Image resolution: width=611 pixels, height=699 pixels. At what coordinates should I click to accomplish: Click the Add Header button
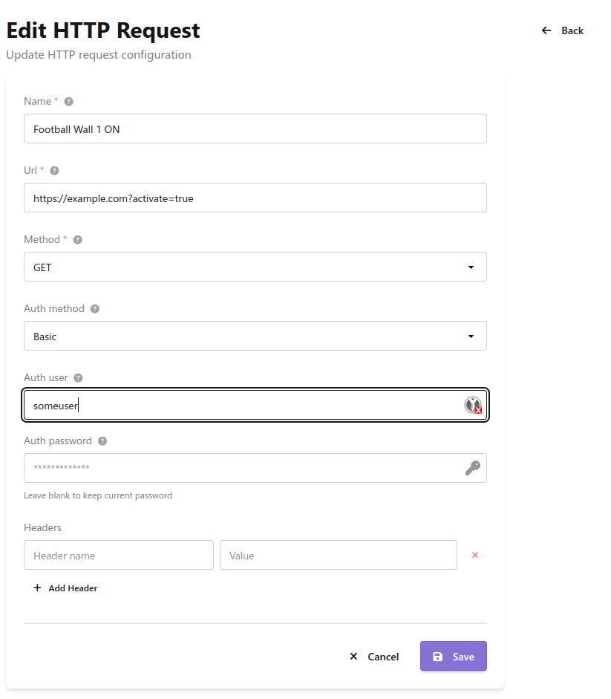pyautogui.click(x=65, y=588)
